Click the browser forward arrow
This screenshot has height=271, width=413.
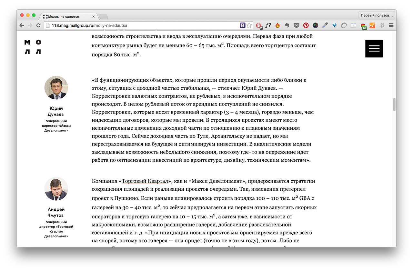pos(30,25)
